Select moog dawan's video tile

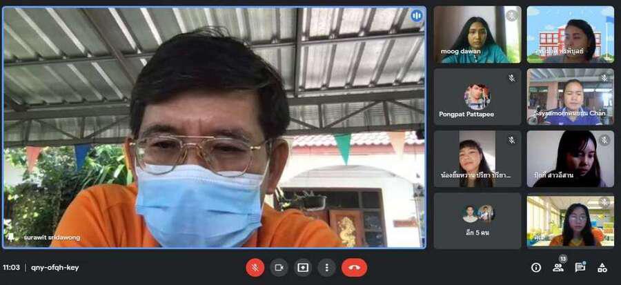(x=477, y=35)
